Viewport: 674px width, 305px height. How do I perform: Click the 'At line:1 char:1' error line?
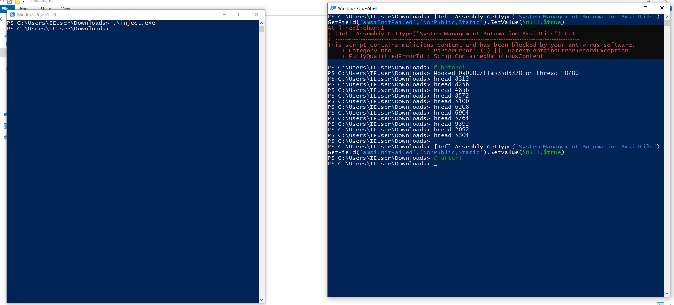click(356, 28)
